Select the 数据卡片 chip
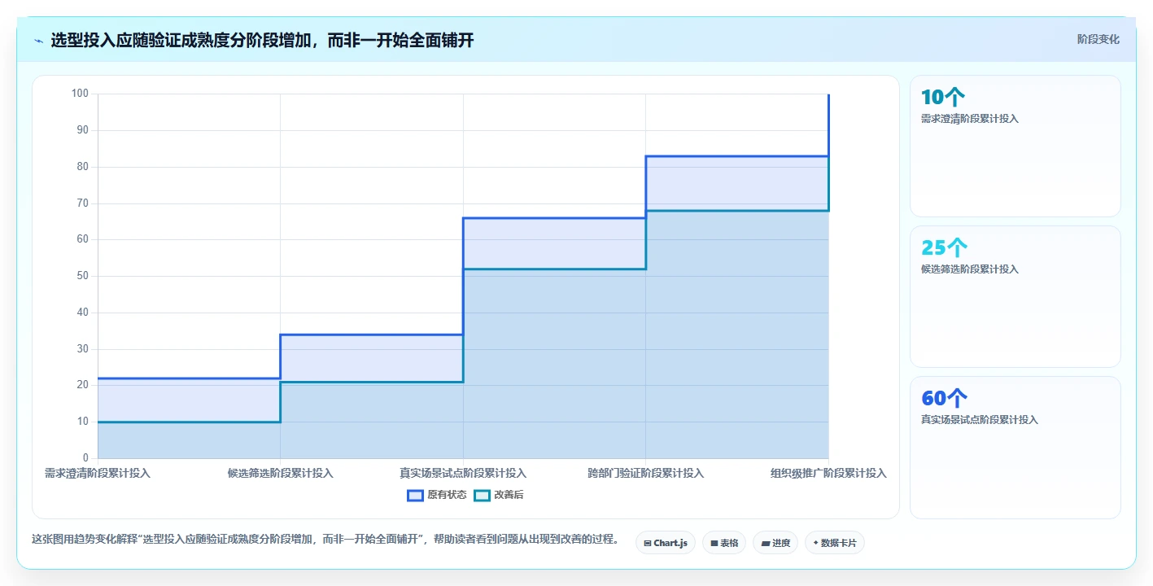The width and height of the screenshot is (1153, 586). coord(834,543)
